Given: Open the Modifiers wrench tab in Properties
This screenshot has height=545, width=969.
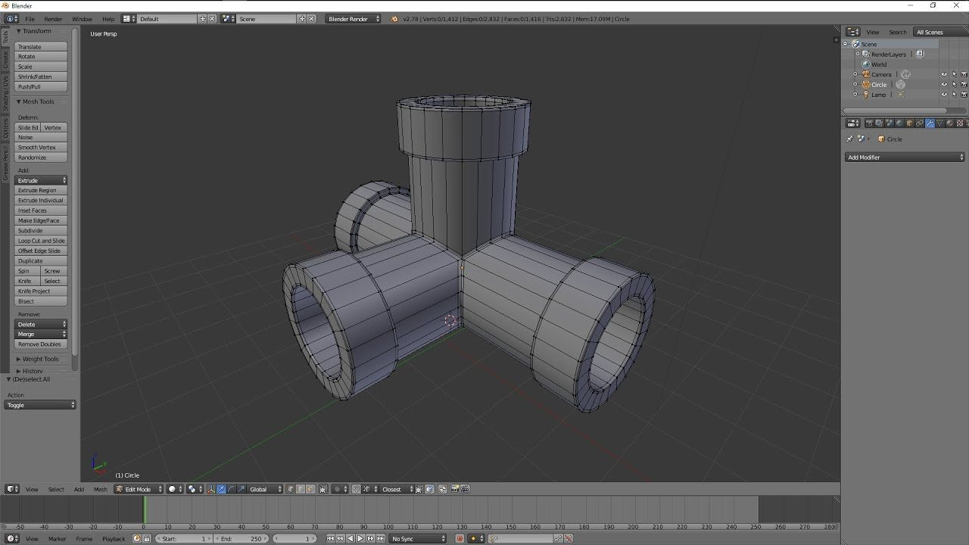Looking at the screenshot, I should click(x=930, y=123).
